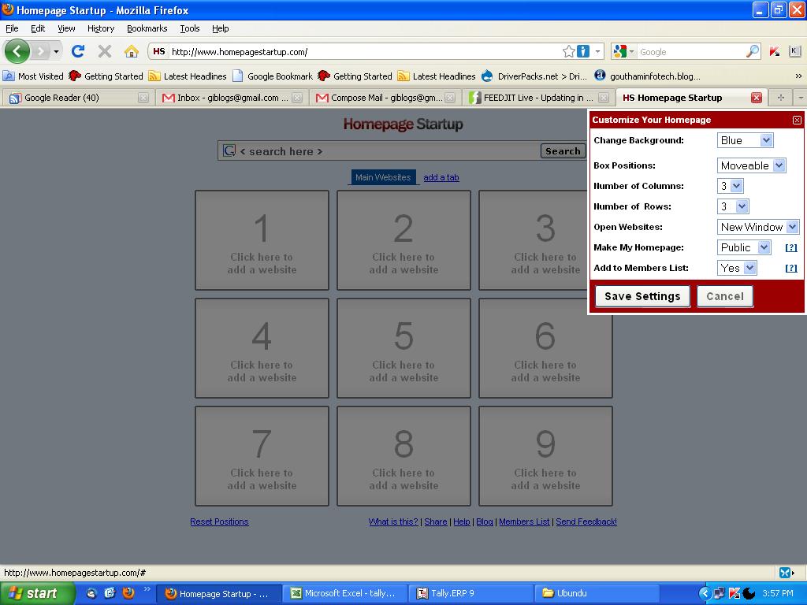Open the Open Websites dropdown
This screenshot has width=807, height=605.
tap(758, 227)
